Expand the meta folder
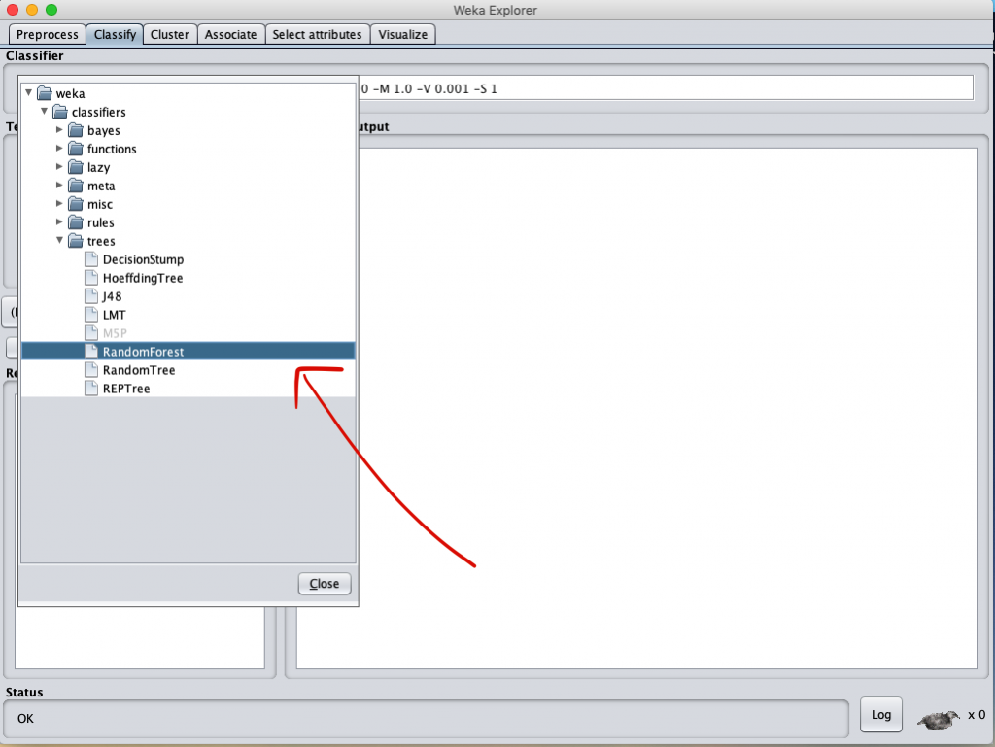This screenshot has width=995, height=747. [x=59, y=185]
